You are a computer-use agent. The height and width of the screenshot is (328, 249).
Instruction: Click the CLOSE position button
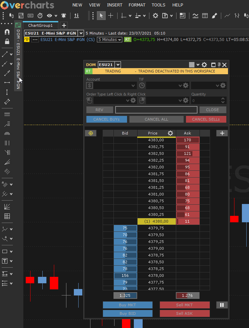click(x=213, y=110)
